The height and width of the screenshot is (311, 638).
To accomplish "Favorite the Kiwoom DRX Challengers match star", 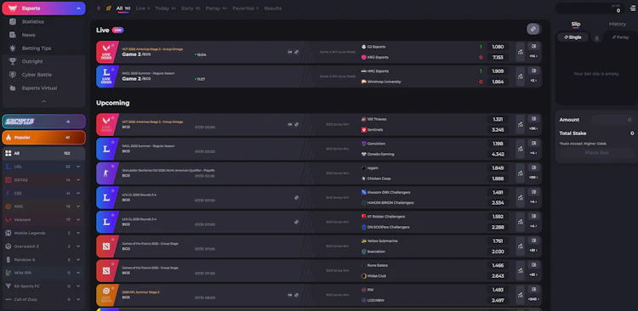I will point(112,191).
